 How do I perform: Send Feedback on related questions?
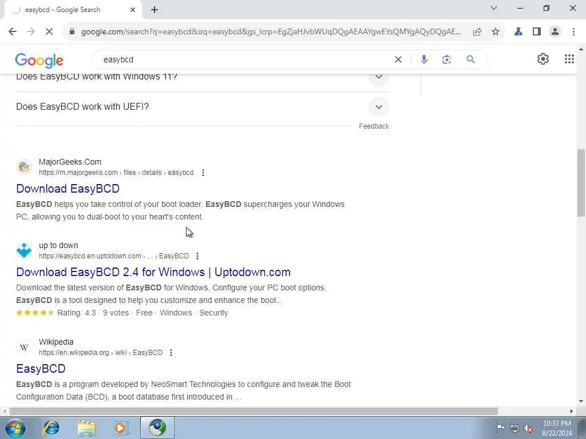click(374, 126)
